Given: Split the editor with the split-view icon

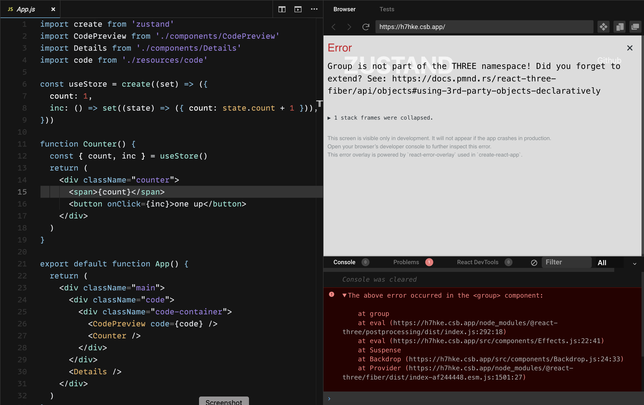Looking at the screenshot, I should (x=282, y=9).
